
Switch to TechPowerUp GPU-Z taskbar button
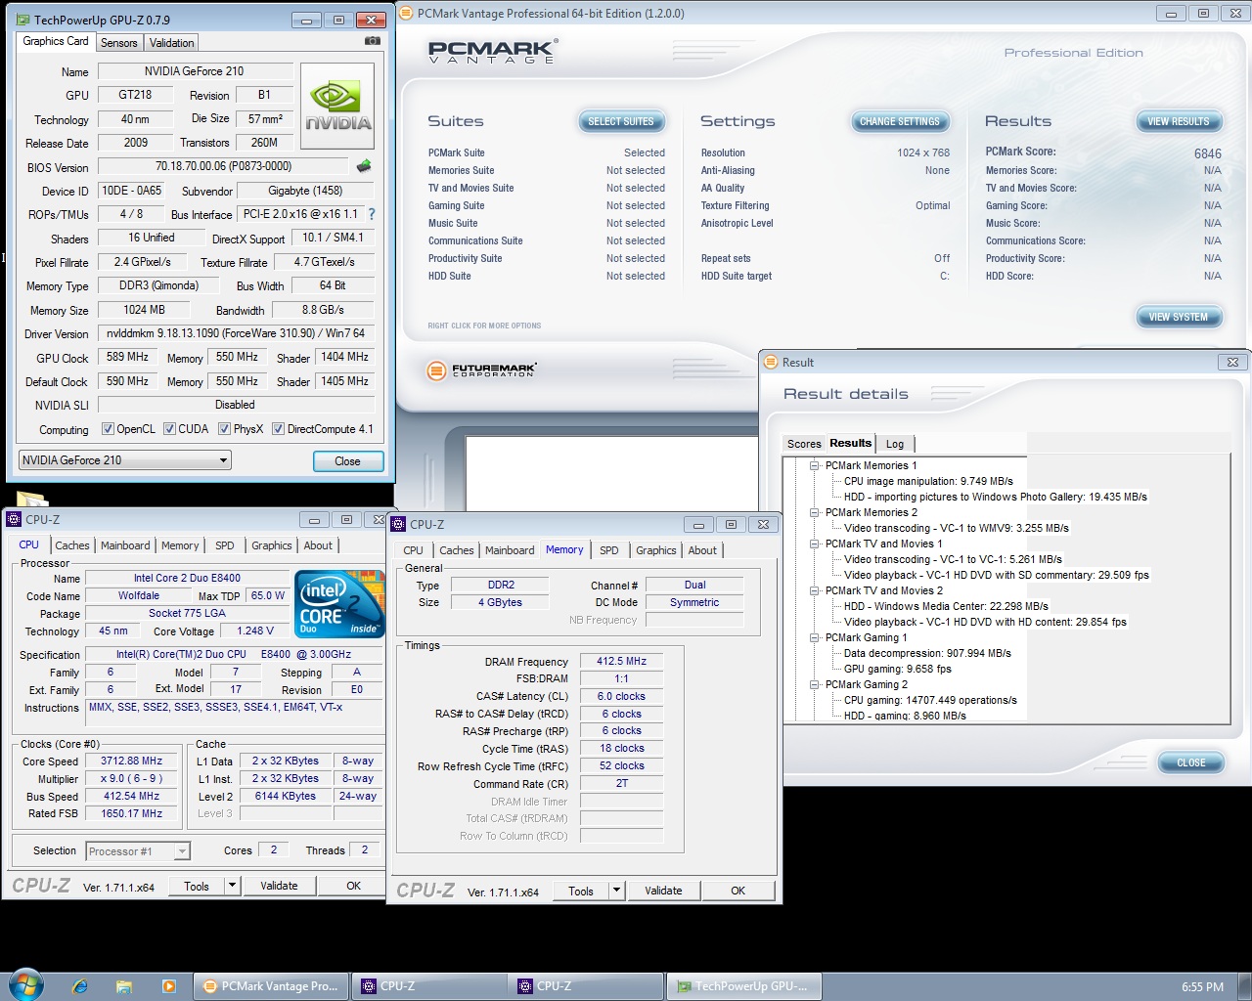tap(743, 986)
